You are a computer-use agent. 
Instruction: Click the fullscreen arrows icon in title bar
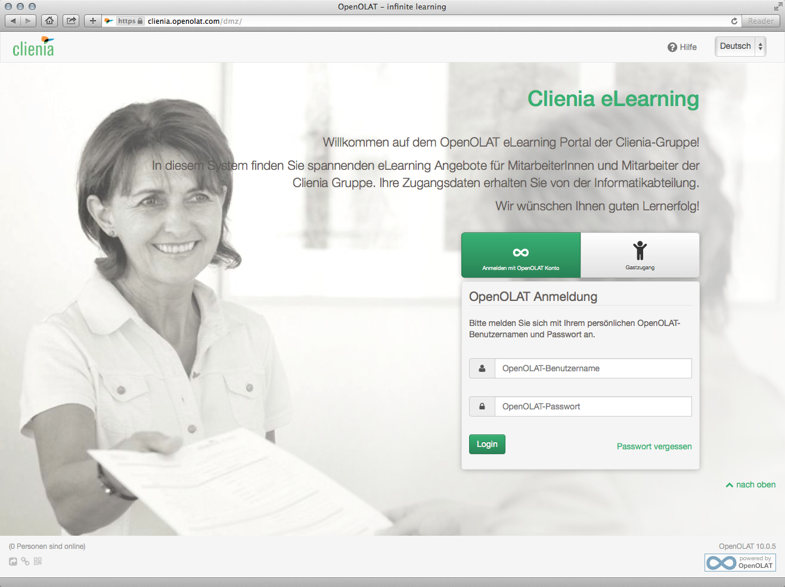point(778,7)
